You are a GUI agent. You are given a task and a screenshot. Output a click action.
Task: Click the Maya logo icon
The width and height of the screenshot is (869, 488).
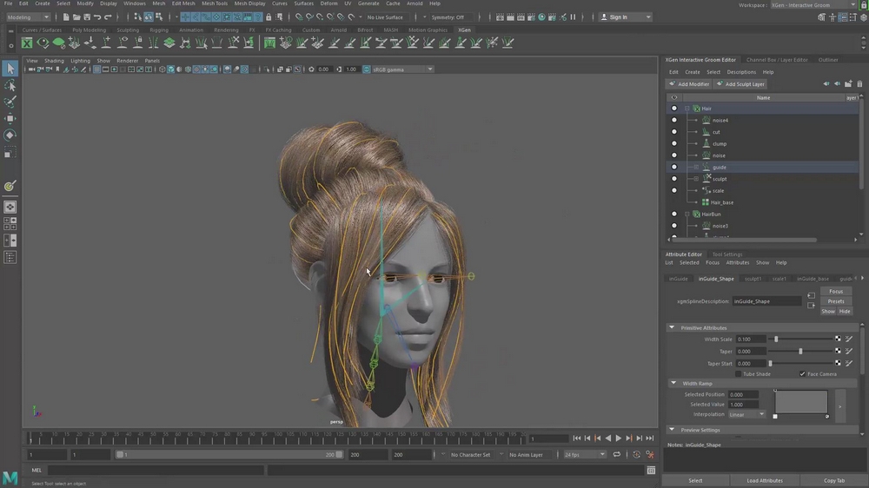pyautogui.click(x=10, y=478)
